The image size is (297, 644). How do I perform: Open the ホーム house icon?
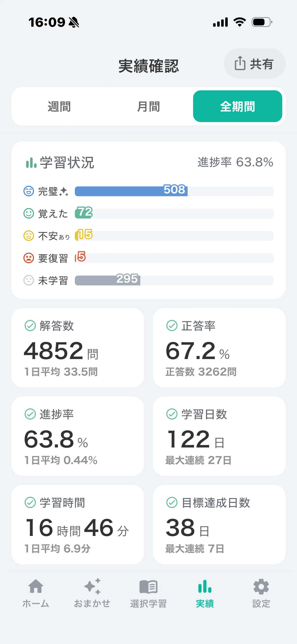pyautogui.click(x=36, y=586)
